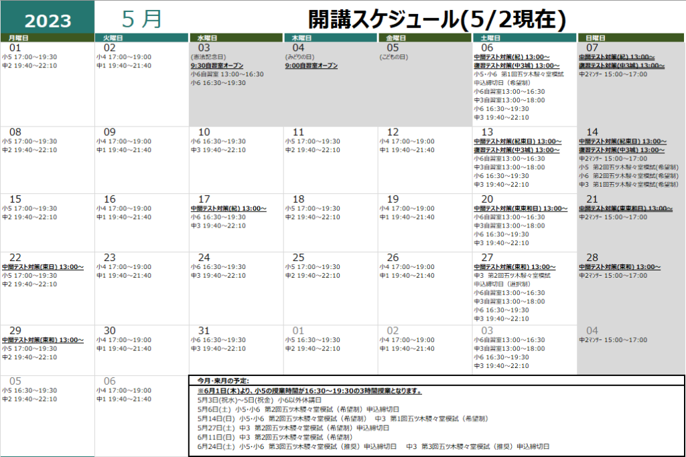Click the 今月·来月の予定 heading
This screenshot has width=686, height=457.
click(x=224, y=381)
